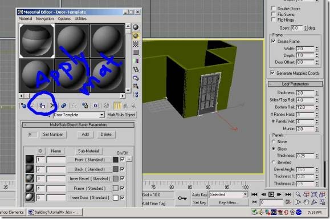
Task: Click the Go Forward to Sibling icon
Action: point(133,106)
